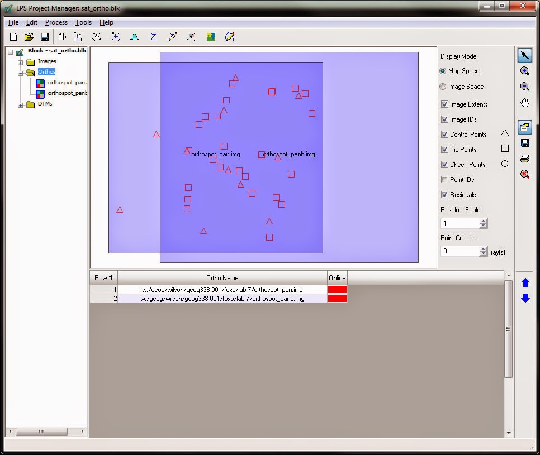
Task: Select the Map Space radio button
Action: 443,71
